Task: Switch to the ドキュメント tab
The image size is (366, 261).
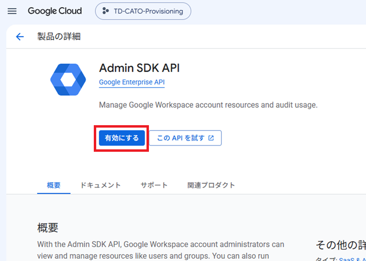Action: click(101, 185)
